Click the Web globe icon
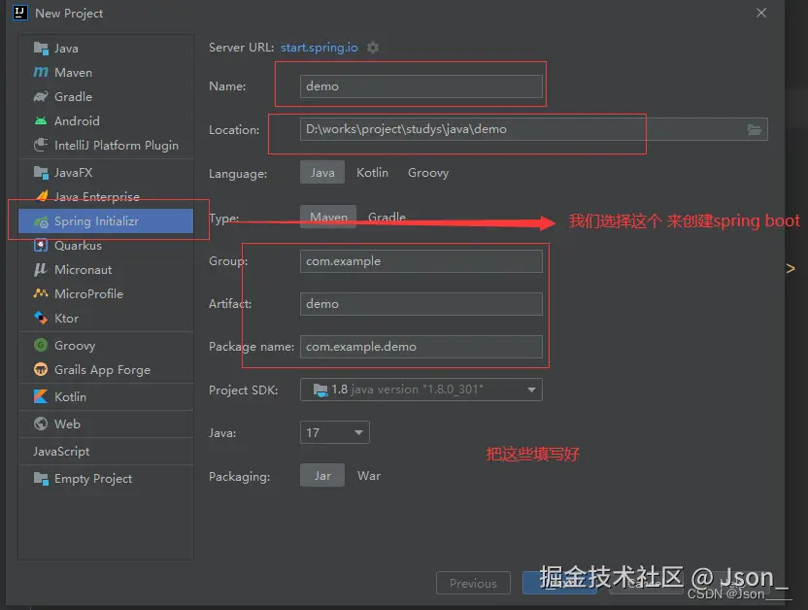 coord(41,424)
